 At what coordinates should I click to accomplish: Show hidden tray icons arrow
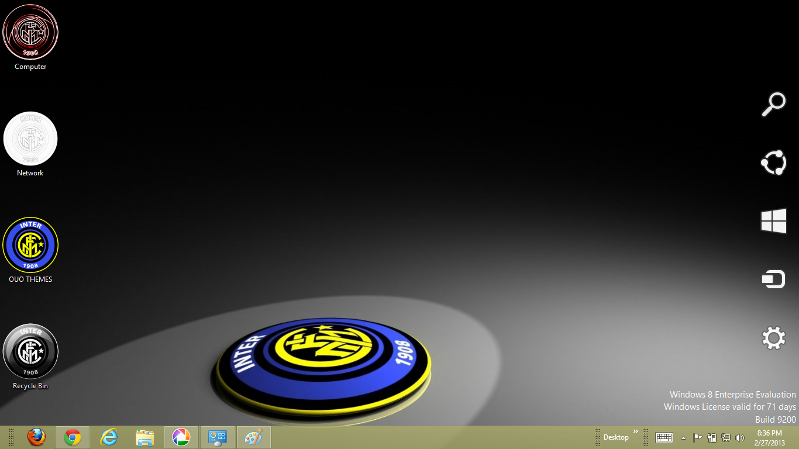tap(683, 437)
